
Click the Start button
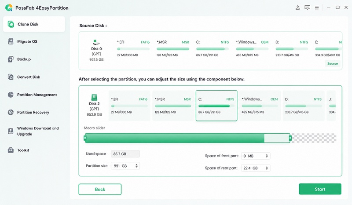320,189
